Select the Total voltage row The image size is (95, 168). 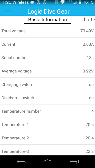pyautogui.click(x=47, y=31)
